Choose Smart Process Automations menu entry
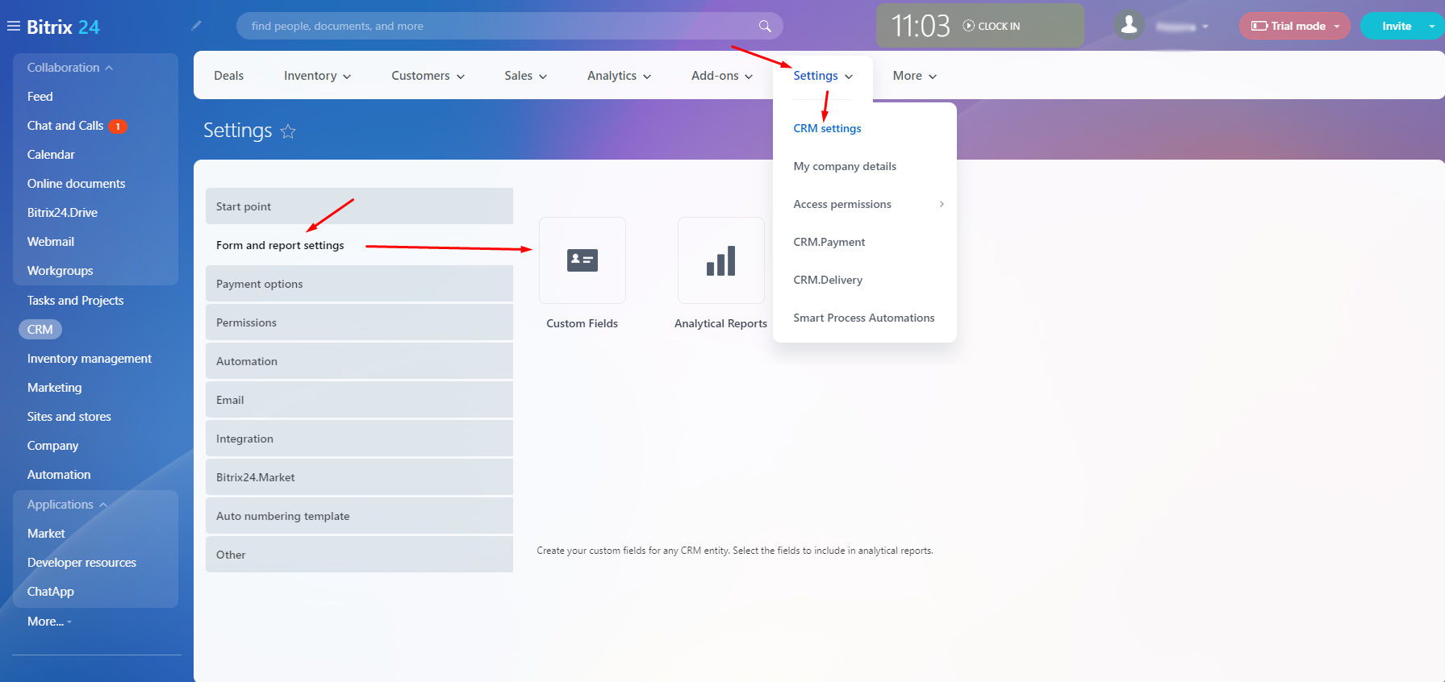The width and height of the screenshot is (1445, 682). pos(863,318)
